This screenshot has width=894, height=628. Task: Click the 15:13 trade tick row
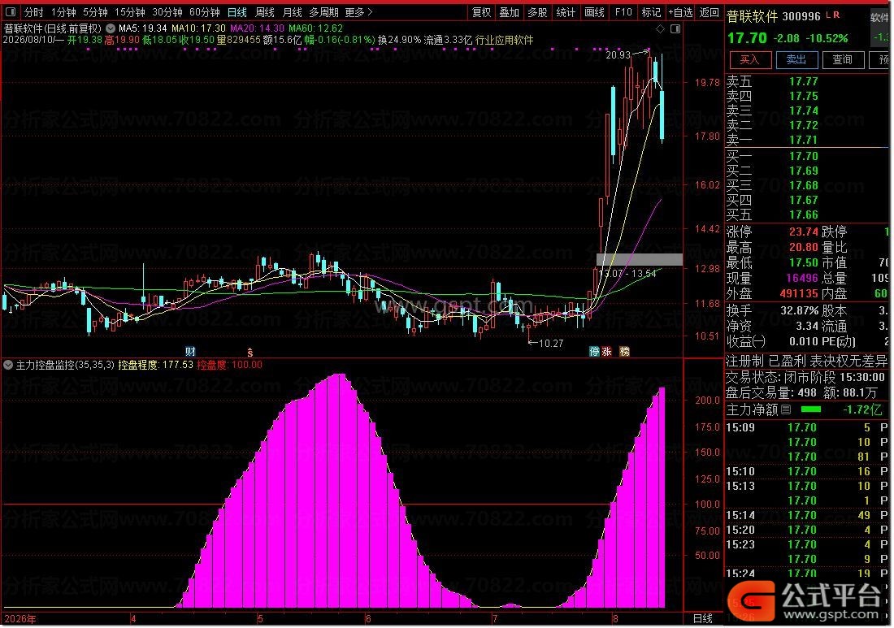(x=807, y=486)
